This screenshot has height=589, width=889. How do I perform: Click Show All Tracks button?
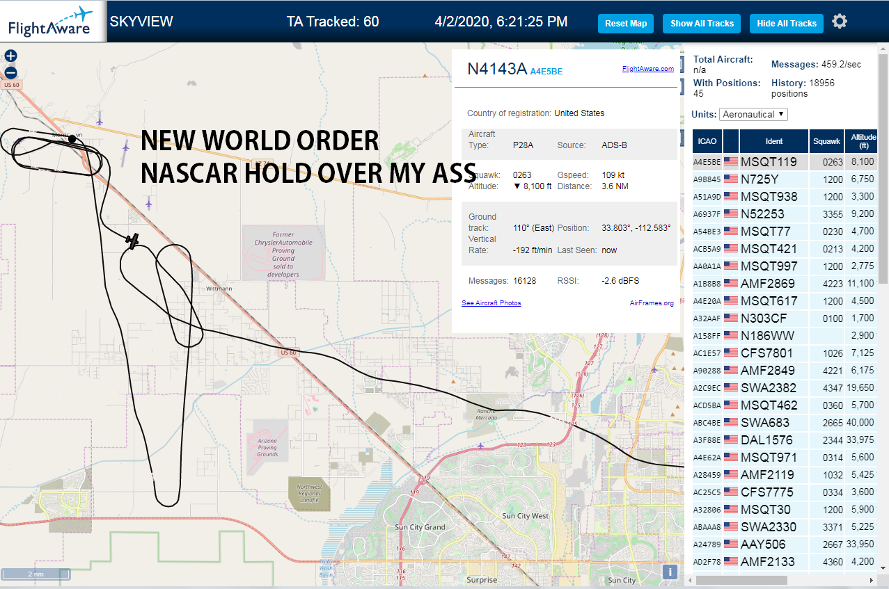702,24
